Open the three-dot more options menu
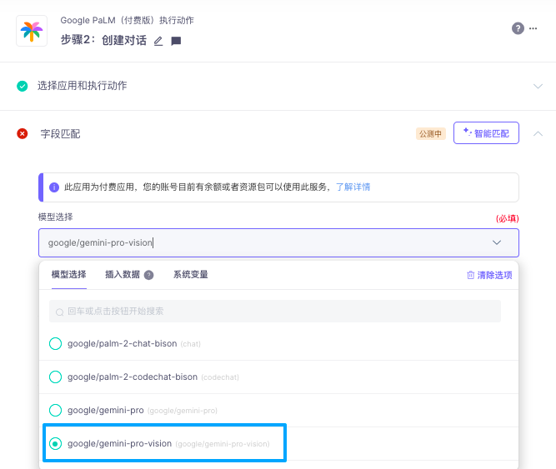 click(x=533, y=28)
